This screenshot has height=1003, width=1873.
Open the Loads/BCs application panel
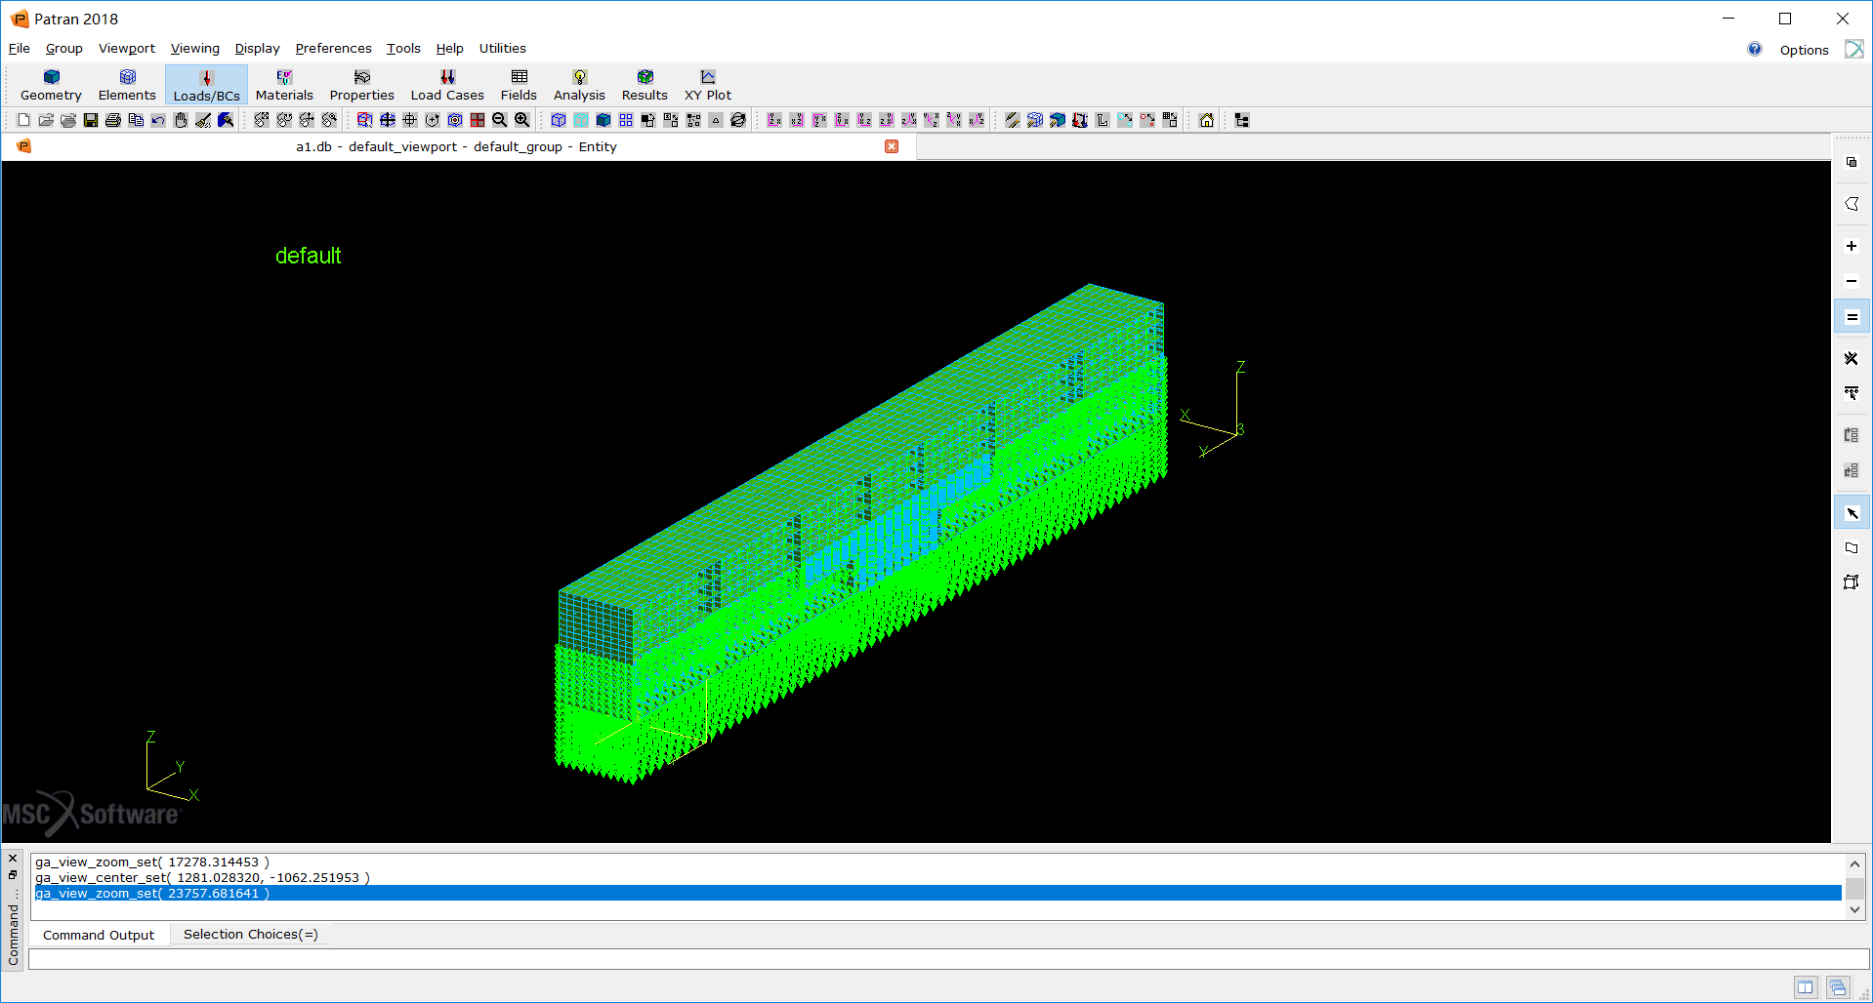206,85
